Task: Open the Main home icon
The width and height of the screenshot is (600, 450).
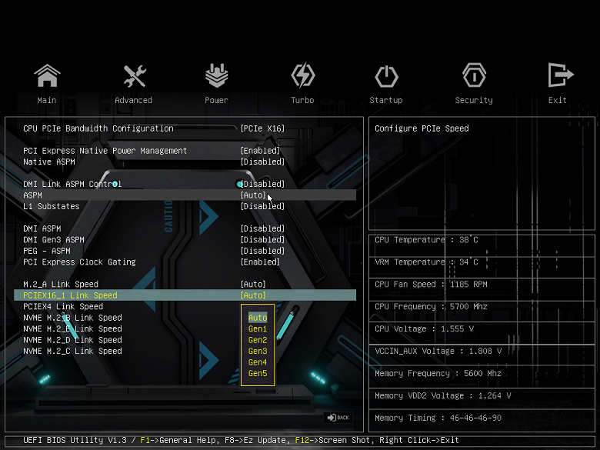Action: pos(47,75)
